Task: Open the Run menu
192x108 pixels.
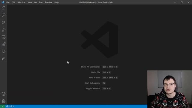Action: [x=41, y=2]
